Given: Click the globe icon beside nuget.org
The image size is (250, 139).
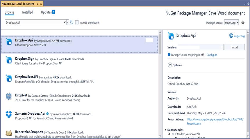Looking at the screenshot, I should pyautogui.click(x=231, y=36).
